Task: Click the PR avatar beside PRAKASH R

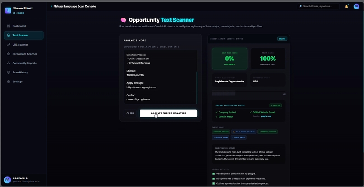Action: point(7,180)
